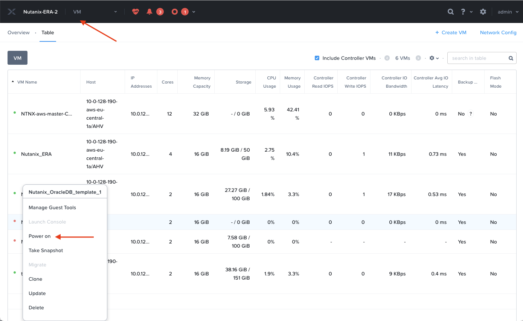Select Delete in context menu
This screenshot has height=321, width=523.
coord(36,307)
